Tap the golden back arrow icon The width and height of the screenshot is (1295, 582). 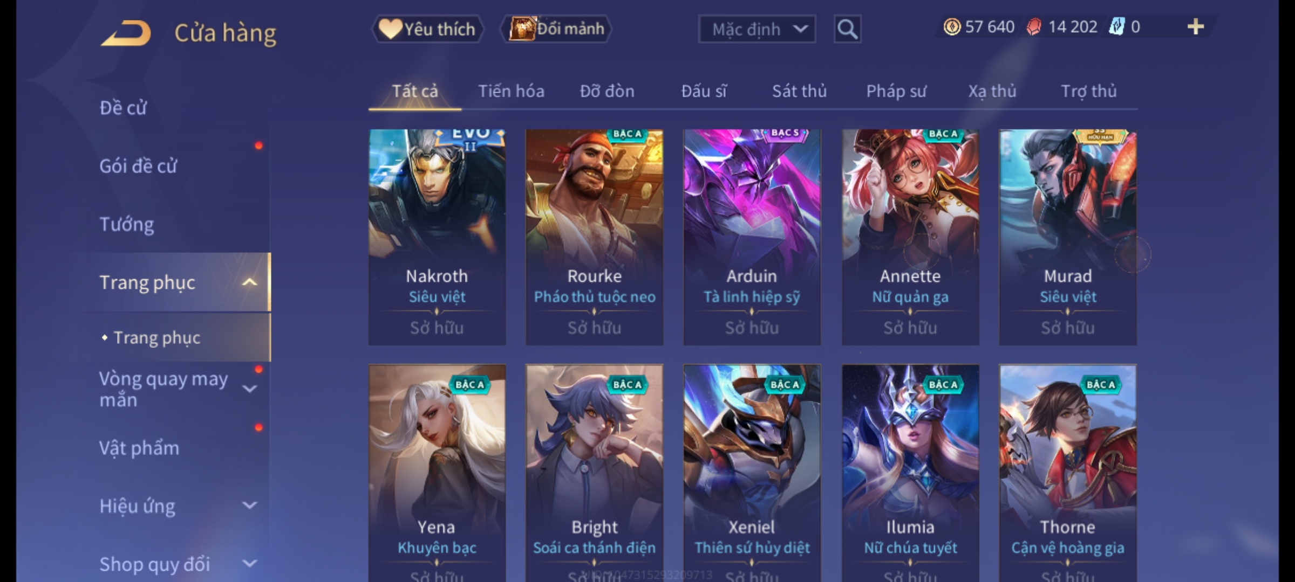[126, 33]
